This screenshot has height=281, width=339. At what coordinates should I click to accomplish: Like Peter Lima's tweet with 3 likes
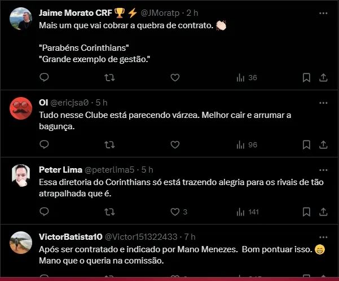point(175,212)
